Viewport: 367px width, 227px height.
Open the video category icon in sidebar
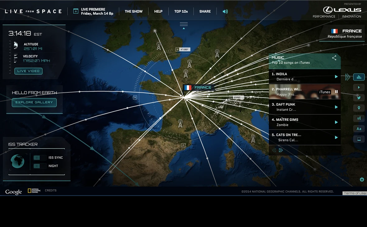(359, 87)
